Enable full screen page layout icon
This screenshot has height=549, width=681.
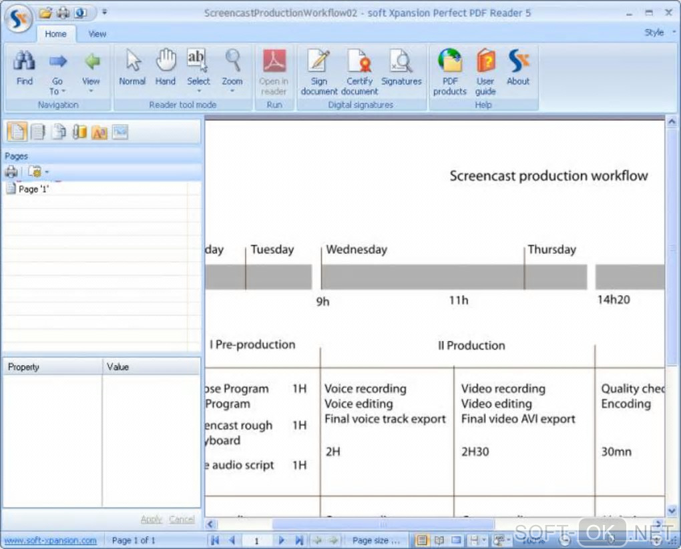click(456, 540)
